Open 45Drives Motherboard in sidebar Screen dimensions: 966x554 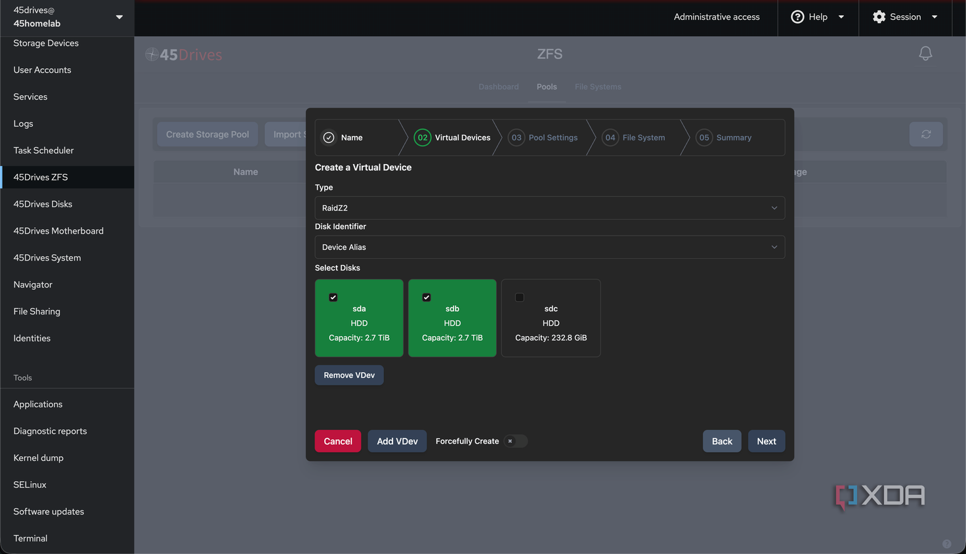(x=67, y=231)
